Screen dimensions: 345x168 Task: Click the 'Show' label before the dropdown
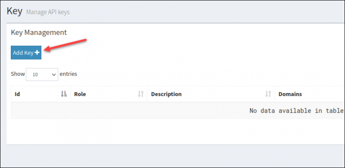(18, 74)
